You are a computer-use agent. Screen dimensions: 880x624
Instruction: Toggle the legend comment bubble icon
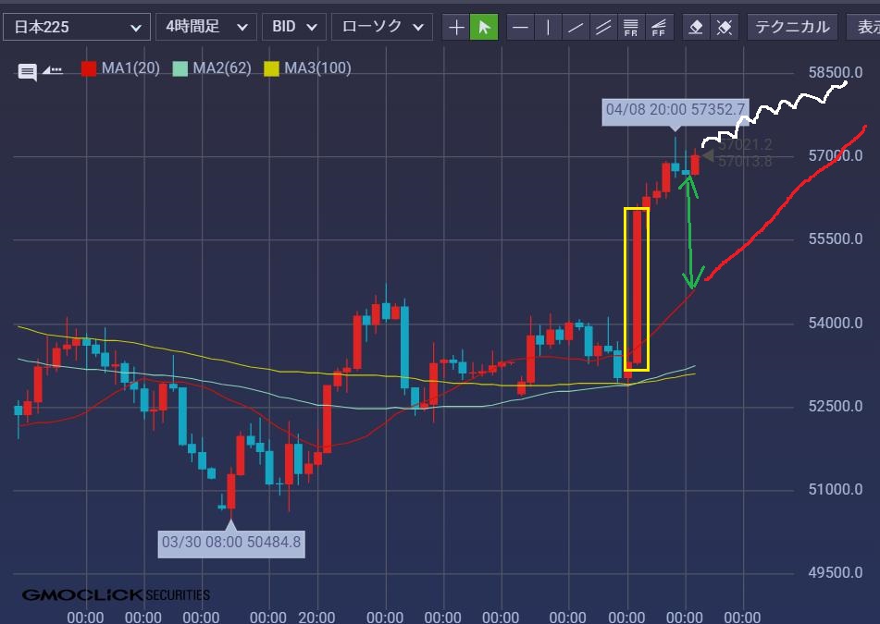(28, 70)
